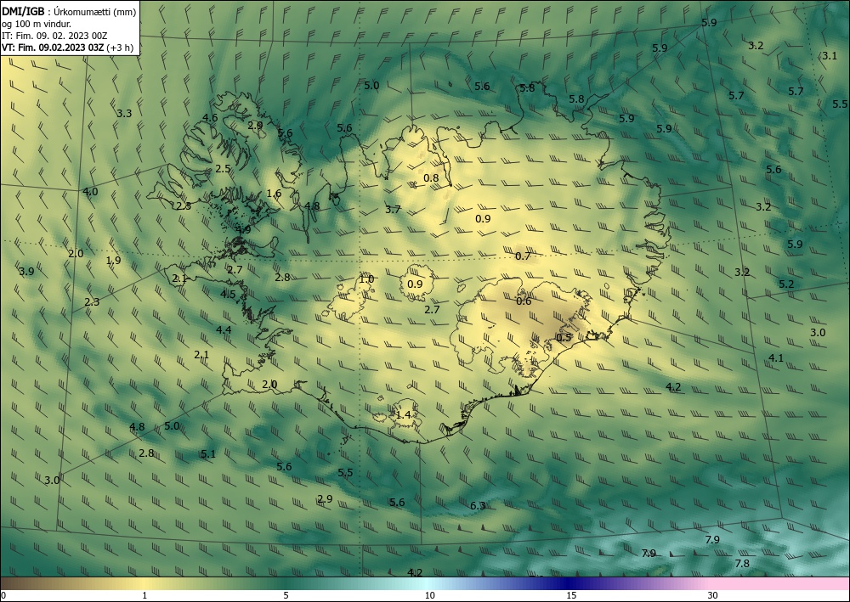850x602 pixels.
Task: Click the 4.4 value near Faxaflói
Action: (x=224, y=329)
